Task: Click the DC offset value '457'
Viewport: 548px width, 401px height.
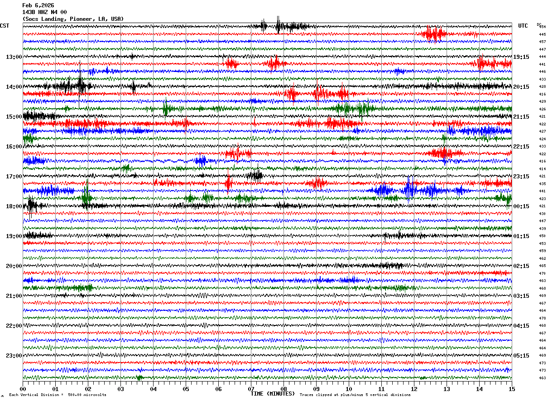Action: pos(542,42)
